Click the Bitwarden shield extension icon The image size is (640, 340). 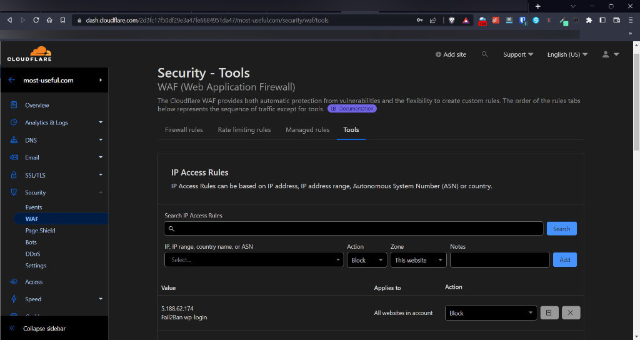[x=523, y=21]
